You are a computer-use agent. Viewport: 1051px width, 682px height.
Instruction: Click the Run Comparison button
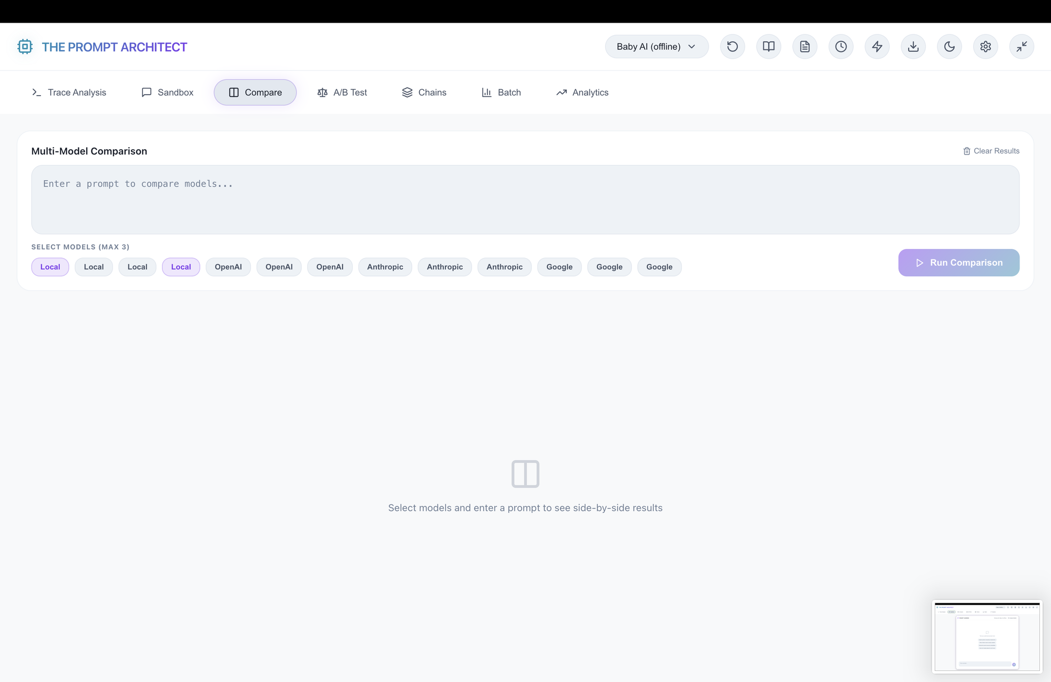tap(958, 263)
